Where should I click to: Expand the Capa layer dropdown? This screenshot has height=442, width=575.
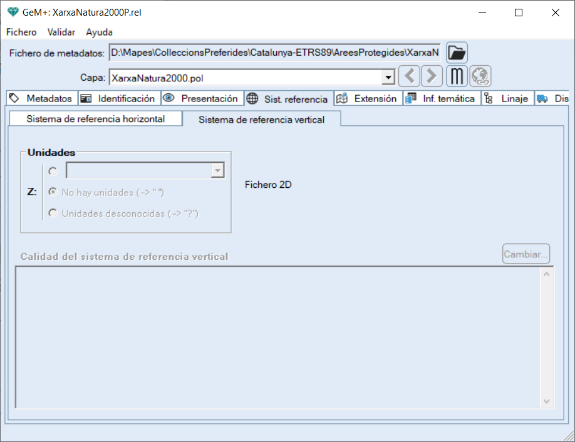(x=388, y=78)
